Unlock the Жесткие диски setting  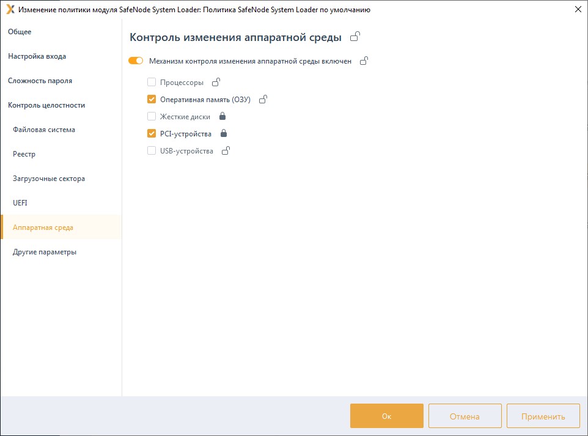[x=222, y=116]
